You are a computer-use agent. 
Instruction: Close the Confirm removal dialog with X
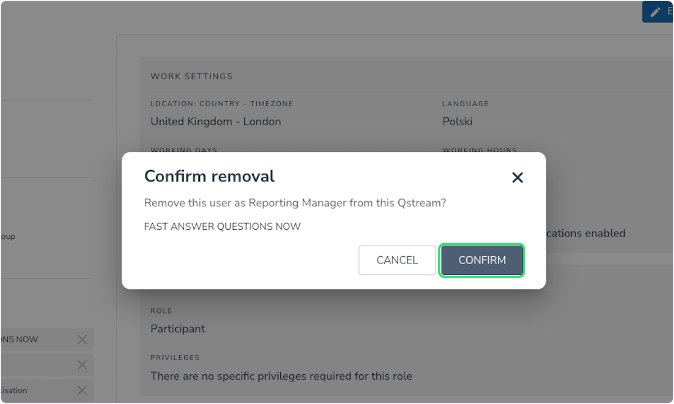pos(517,178)
